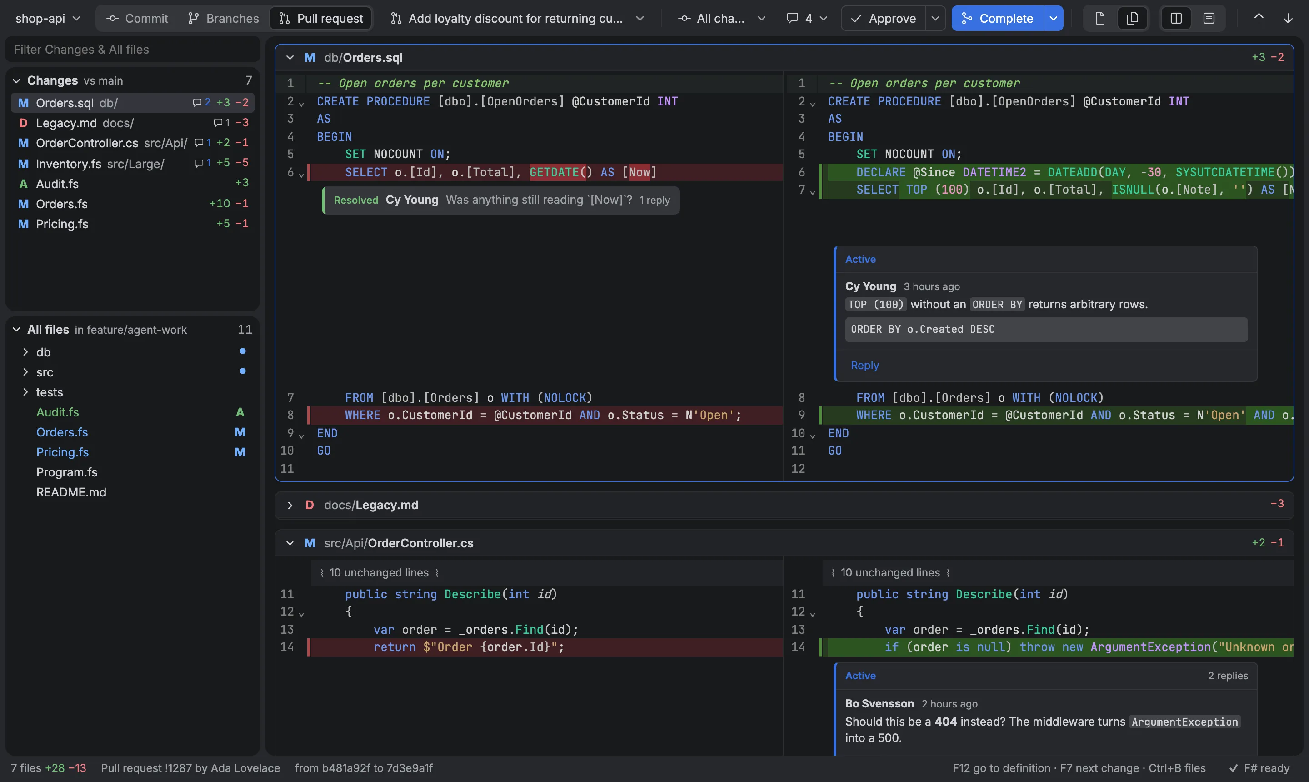Click the F# ready status indicator
Screen dimensions: 1309x782
point(1259,768)
